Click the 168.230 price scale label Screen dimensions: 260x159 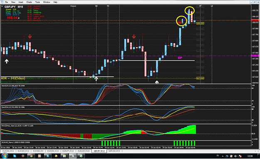click(x=255, y=10)
